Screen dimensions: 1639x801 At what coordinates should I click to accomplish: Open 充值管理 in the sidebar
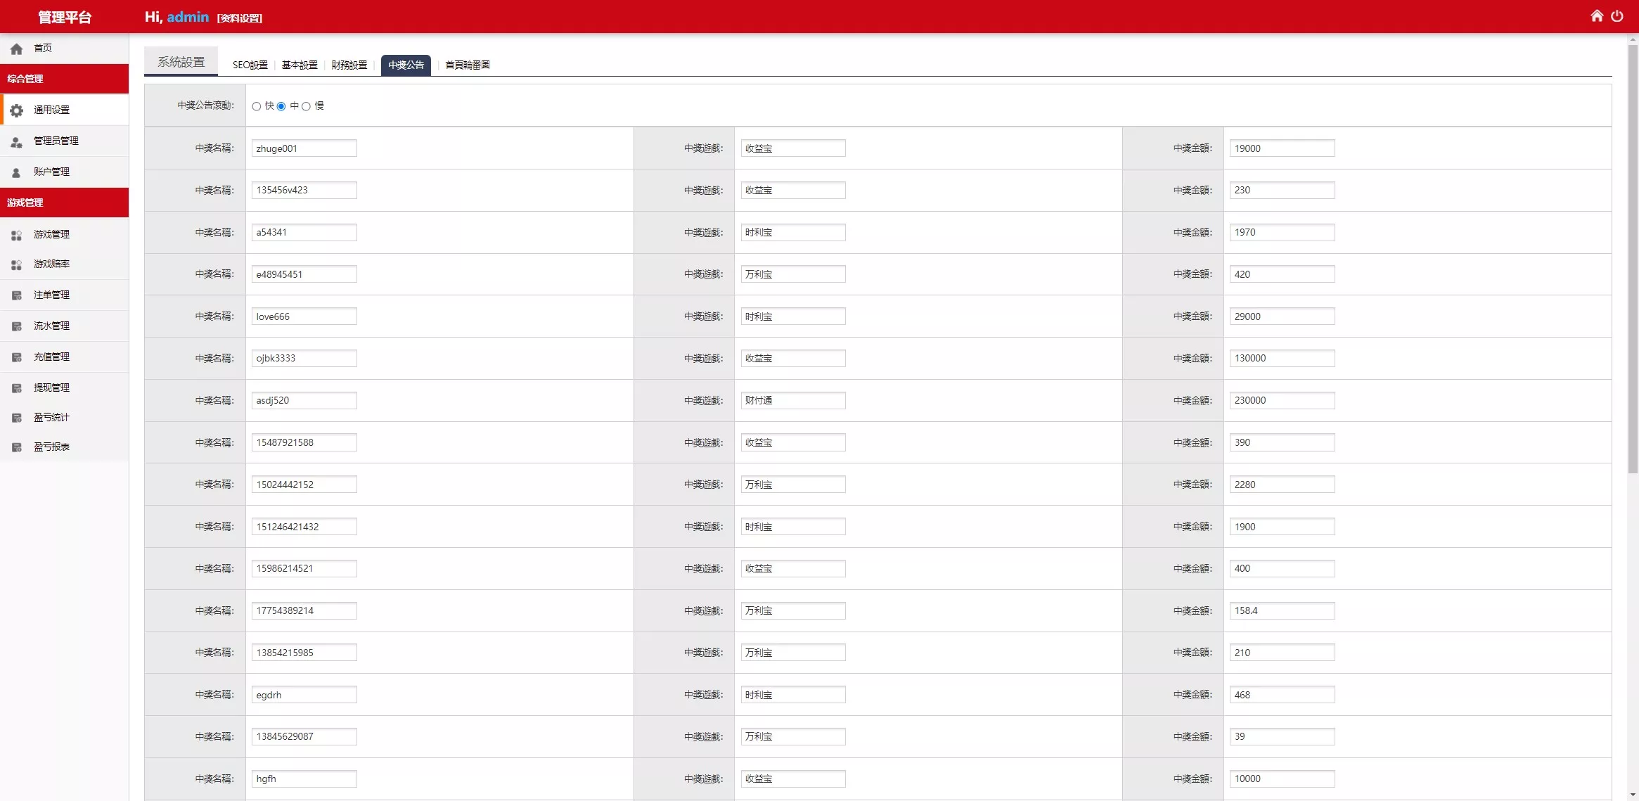point(51,357)
